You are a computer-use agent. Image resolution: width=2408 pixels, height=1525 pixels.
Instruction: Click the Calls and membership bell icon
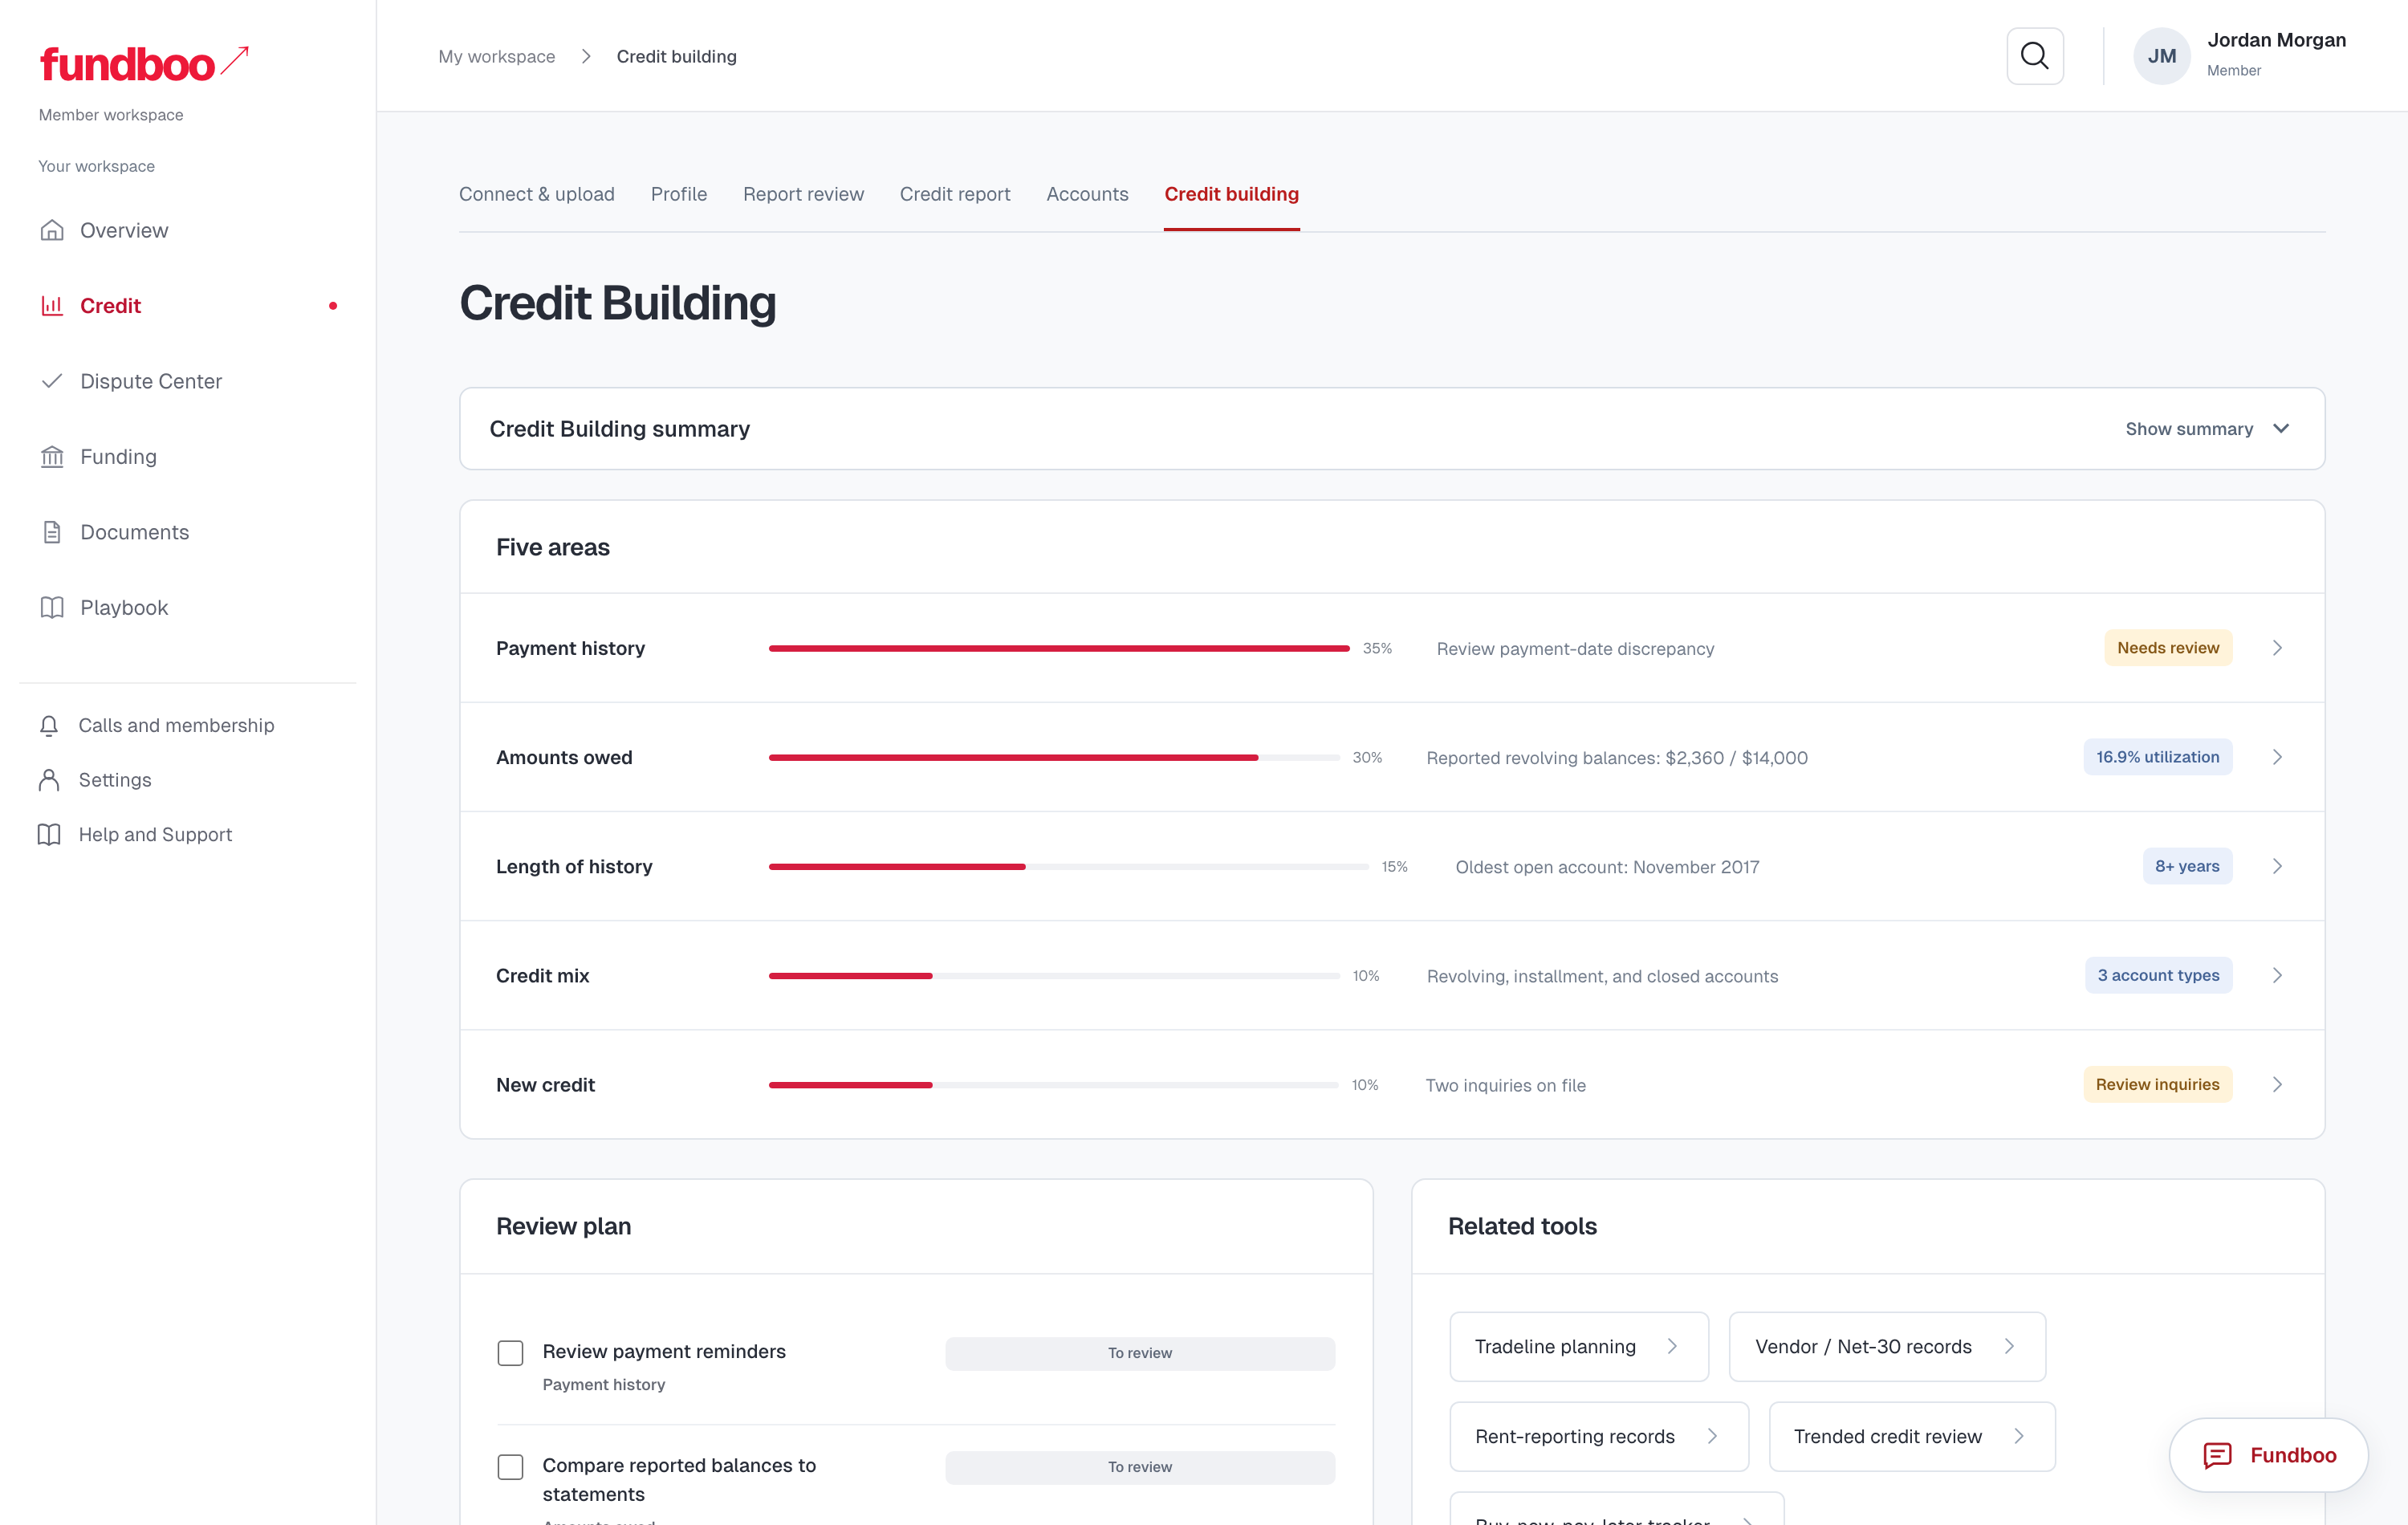[49, 725]
